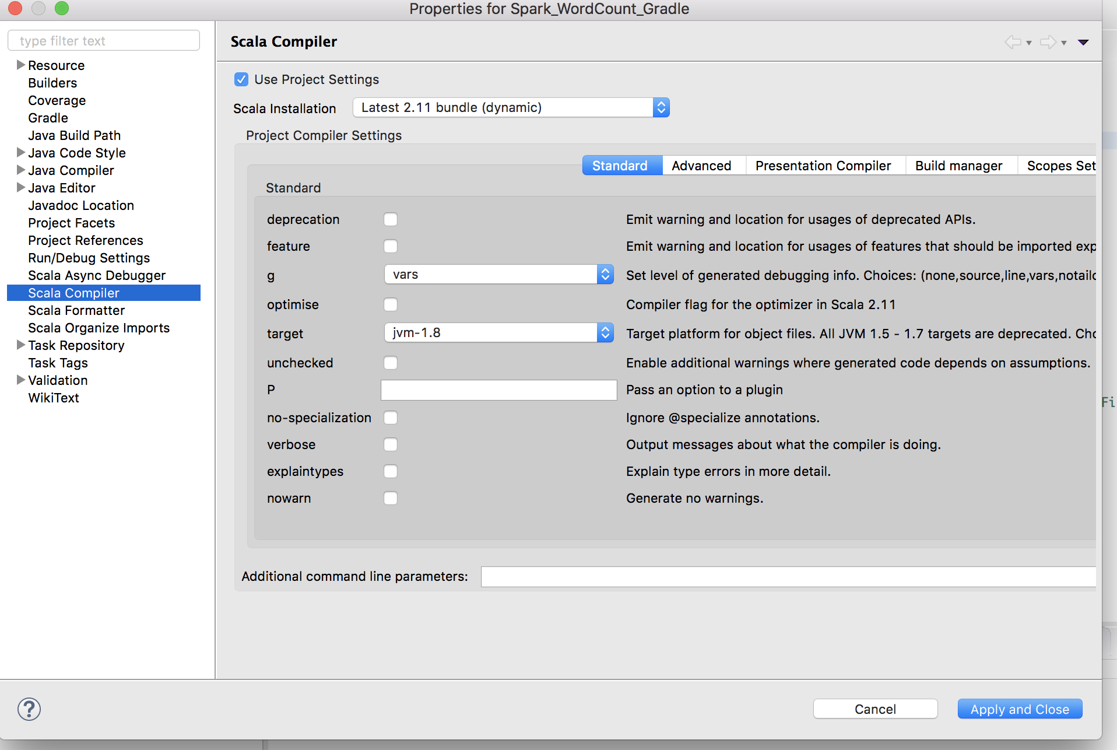Open the target jvm-1.8 dropdown
The height and width of the screenshot is (750, 1117).
click(x=498, y=332)
